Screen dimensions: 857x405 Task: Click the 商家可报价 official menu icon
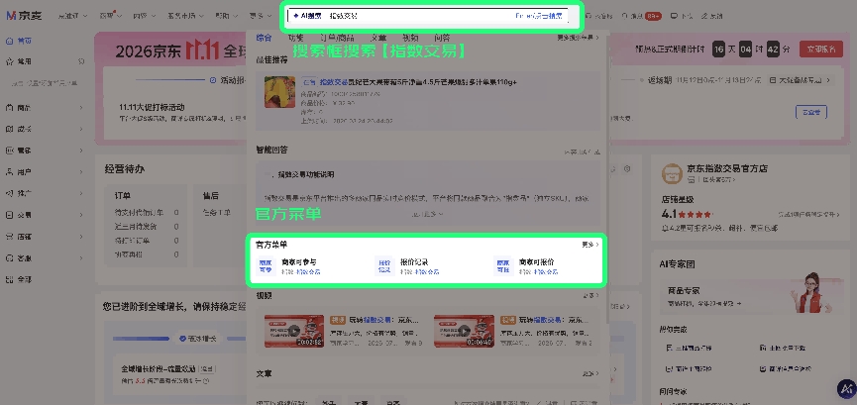tap(503, 266)
